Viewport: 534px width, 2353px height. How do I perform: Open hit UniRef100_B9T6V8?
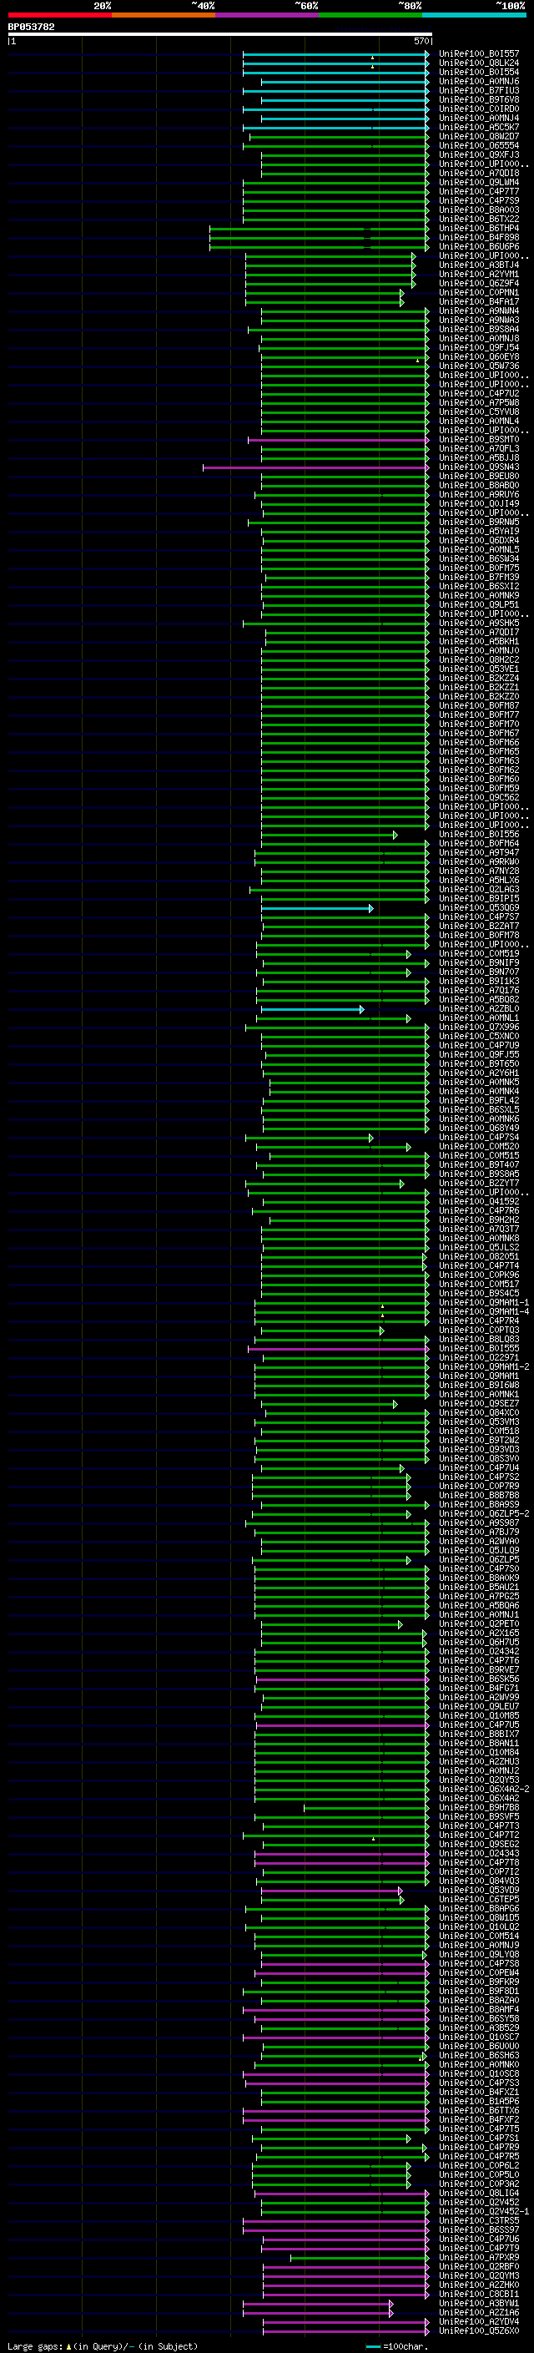click(478, 99)
